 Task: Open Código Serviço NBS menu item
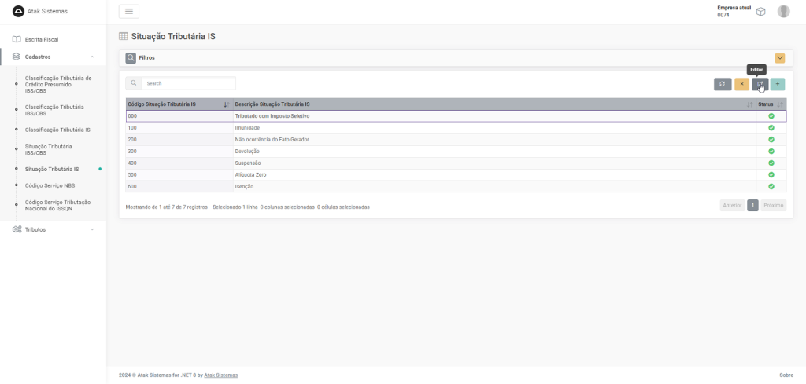(50, 185)
